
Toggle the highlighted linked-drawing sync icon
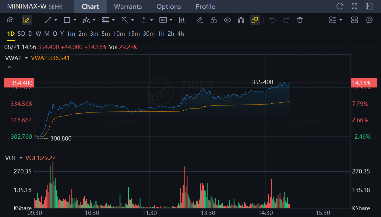coord(255,20)
